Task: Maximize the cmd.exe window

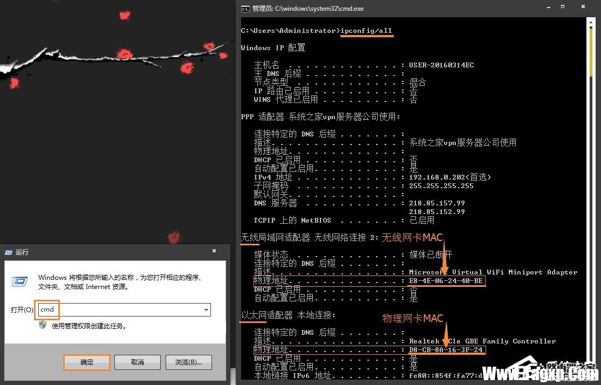Action: pos(563,6)
